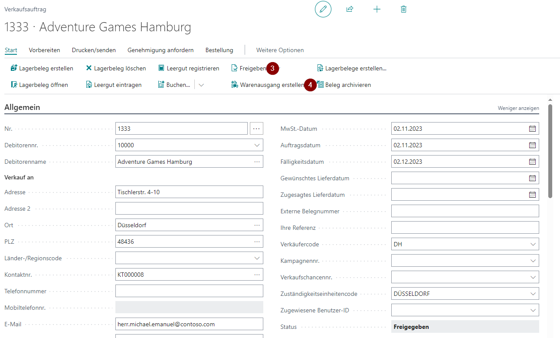Open the Buchen dropdown arrow
Viewport: 560px width, 338px height.
pyautogui.click(x=201, y=85)
